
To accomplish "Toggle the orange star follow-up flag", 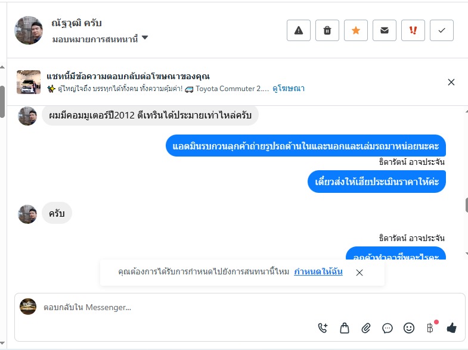I will (x=356, y=30).
